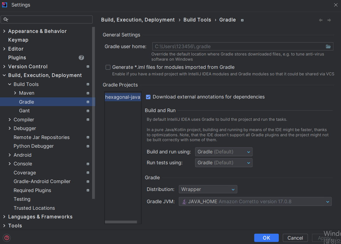
Task: Click project-level icon on Compiler row
Action: (x=88, y=120)
